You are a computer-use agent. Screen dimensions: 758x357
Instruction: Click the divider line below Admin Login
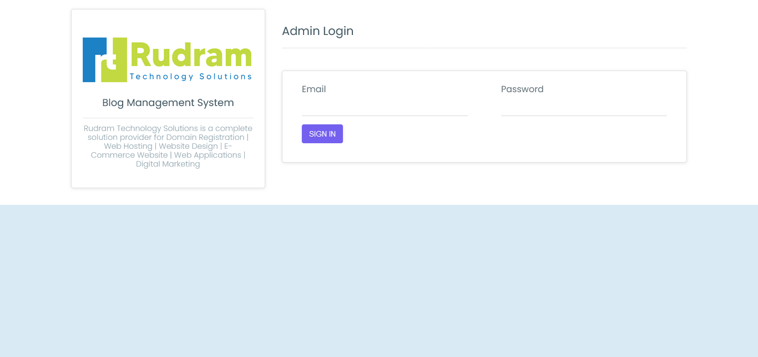click(484, 48)
